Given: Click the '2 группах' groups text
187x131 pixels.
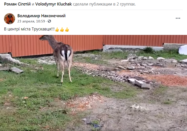Looking at the screenshot, I should coord(126,4).
